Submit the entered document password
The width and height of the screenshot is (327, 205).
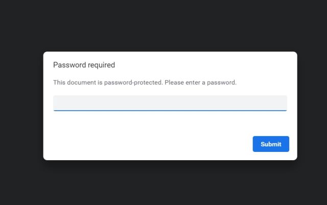click(271, 144)
